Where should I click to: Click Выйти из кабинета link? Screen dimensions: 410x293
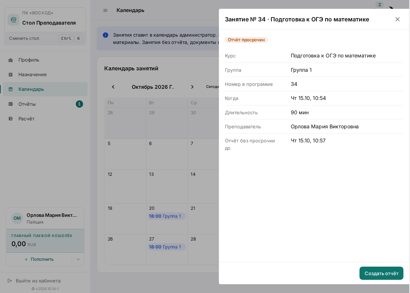coord(38,281)
